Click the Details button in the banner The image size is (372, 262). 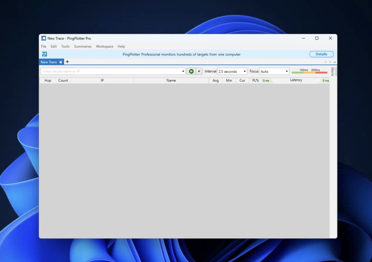tap(322, 54)
